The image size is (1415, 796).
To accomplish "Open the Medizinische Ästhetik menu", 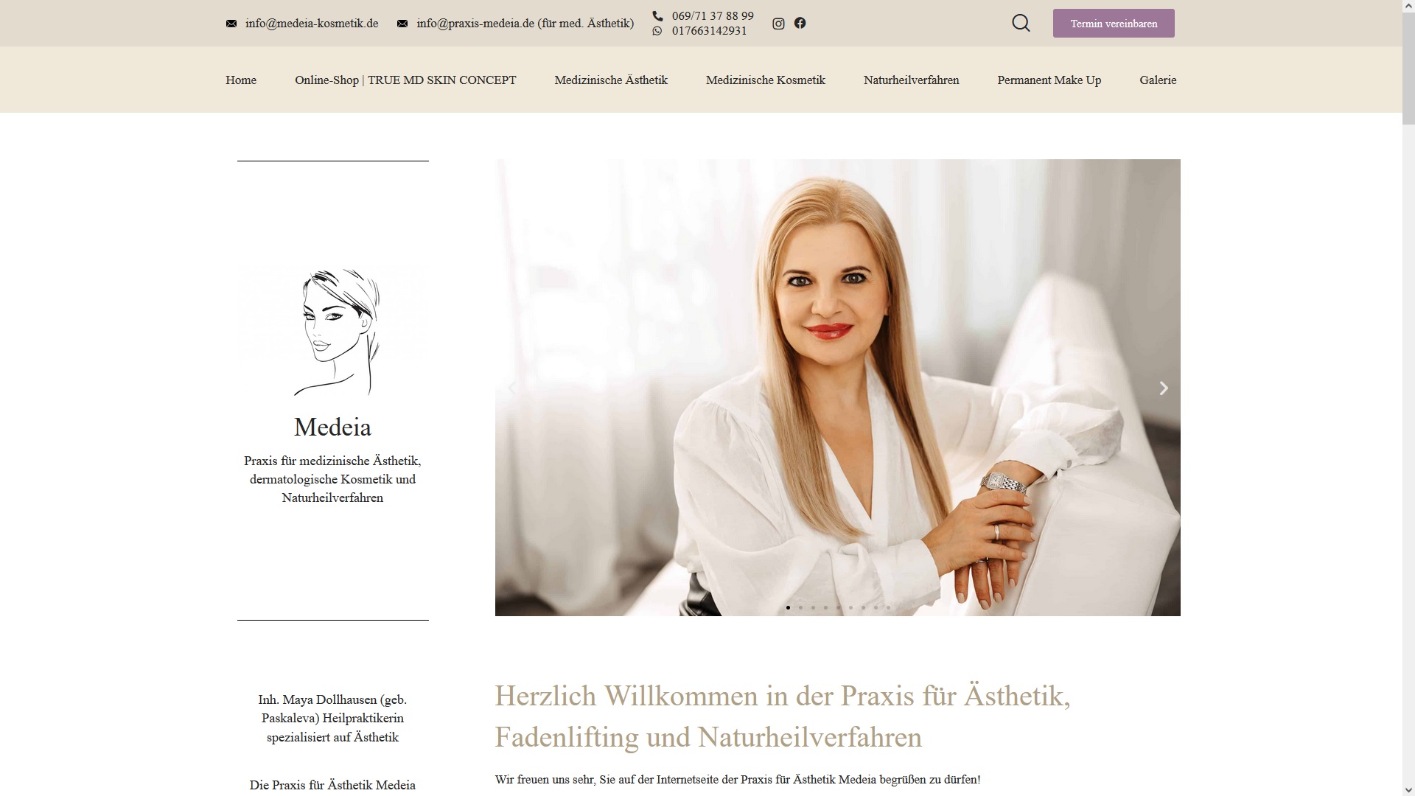I will pos(611,80).
